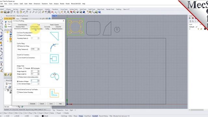
Task: Enable the Perform Corners Rounding checkbox
Action: [18, 92]
